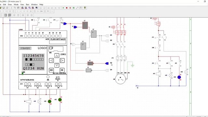The height and width of the screenshot is (117, 208).
Task: Click the green H2 lamp below LOGO!
Action: [60, 100]
